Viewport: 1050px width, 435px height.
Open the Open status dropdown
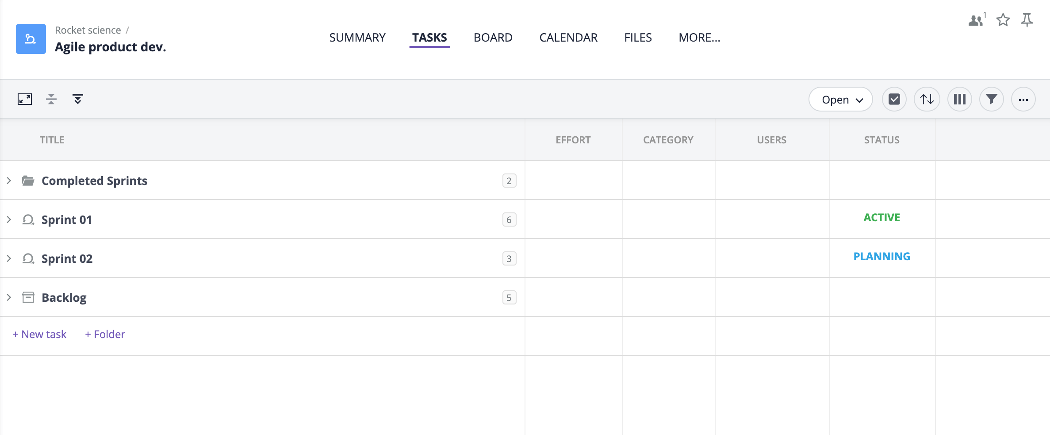(841, 99)
